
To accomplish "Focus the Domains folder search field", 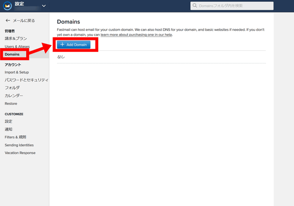I will (232, 6).
